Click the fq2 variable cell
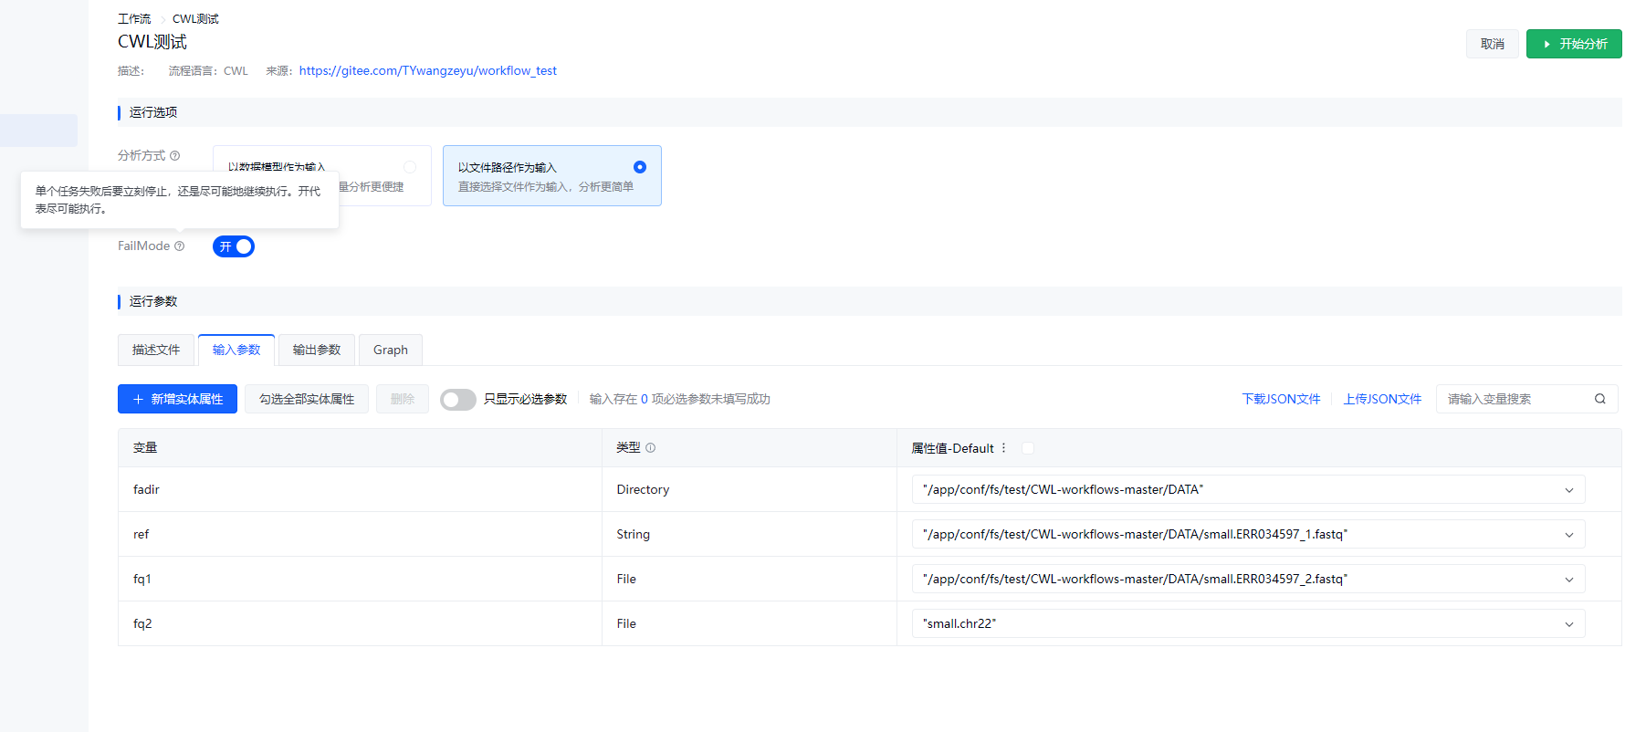 (360, 623)
